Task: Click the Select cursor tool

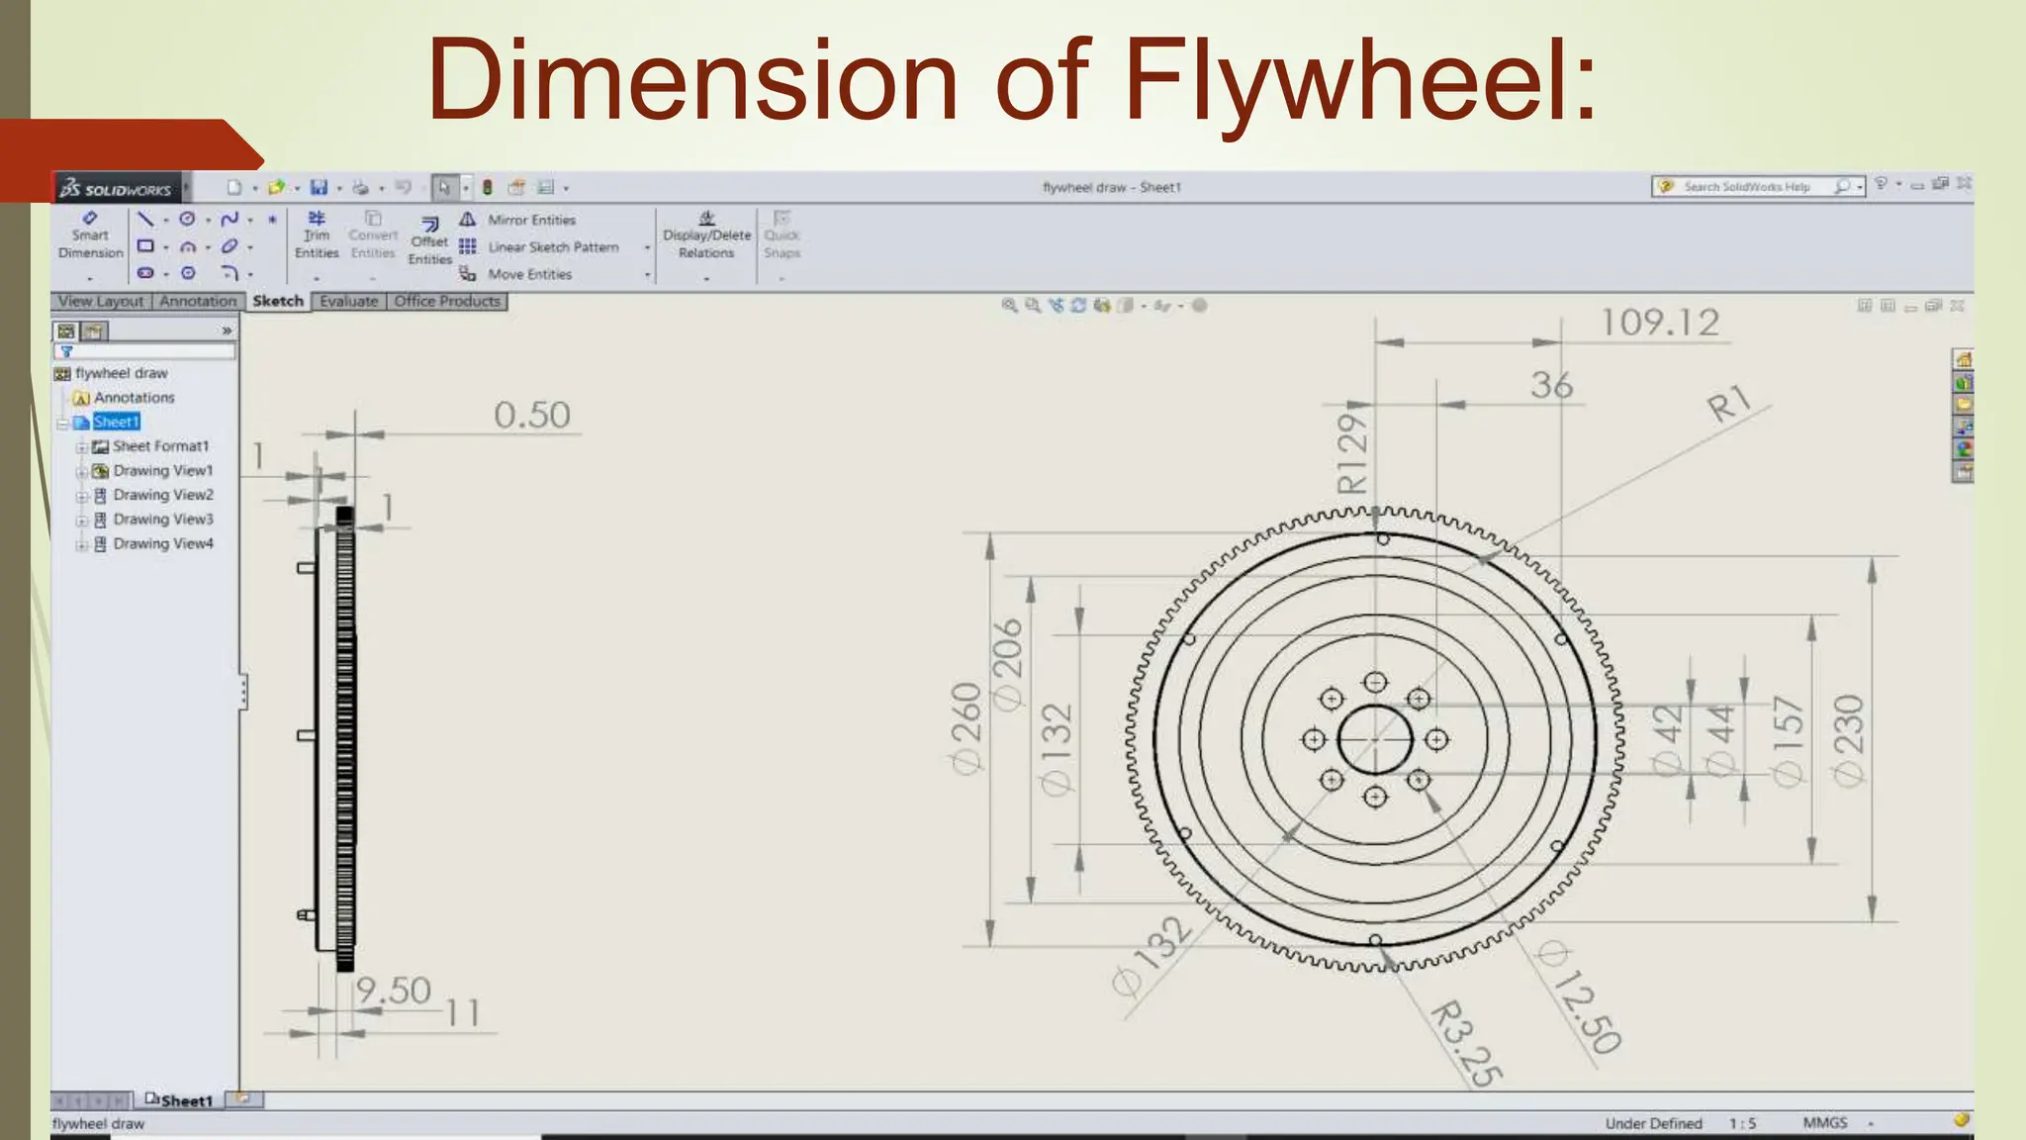Action: (x=444, y=187)
